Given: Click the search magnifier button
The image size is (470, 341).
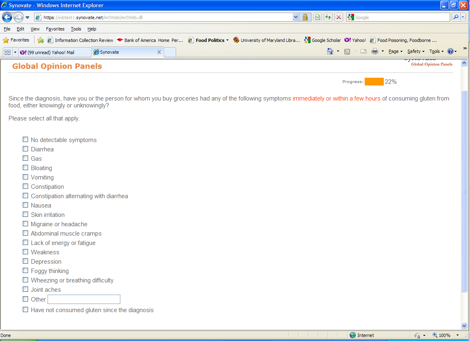Looking at the screenshot, I should pos(456,17).
